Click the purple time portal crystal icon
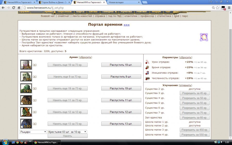 (x=204, y=37)
